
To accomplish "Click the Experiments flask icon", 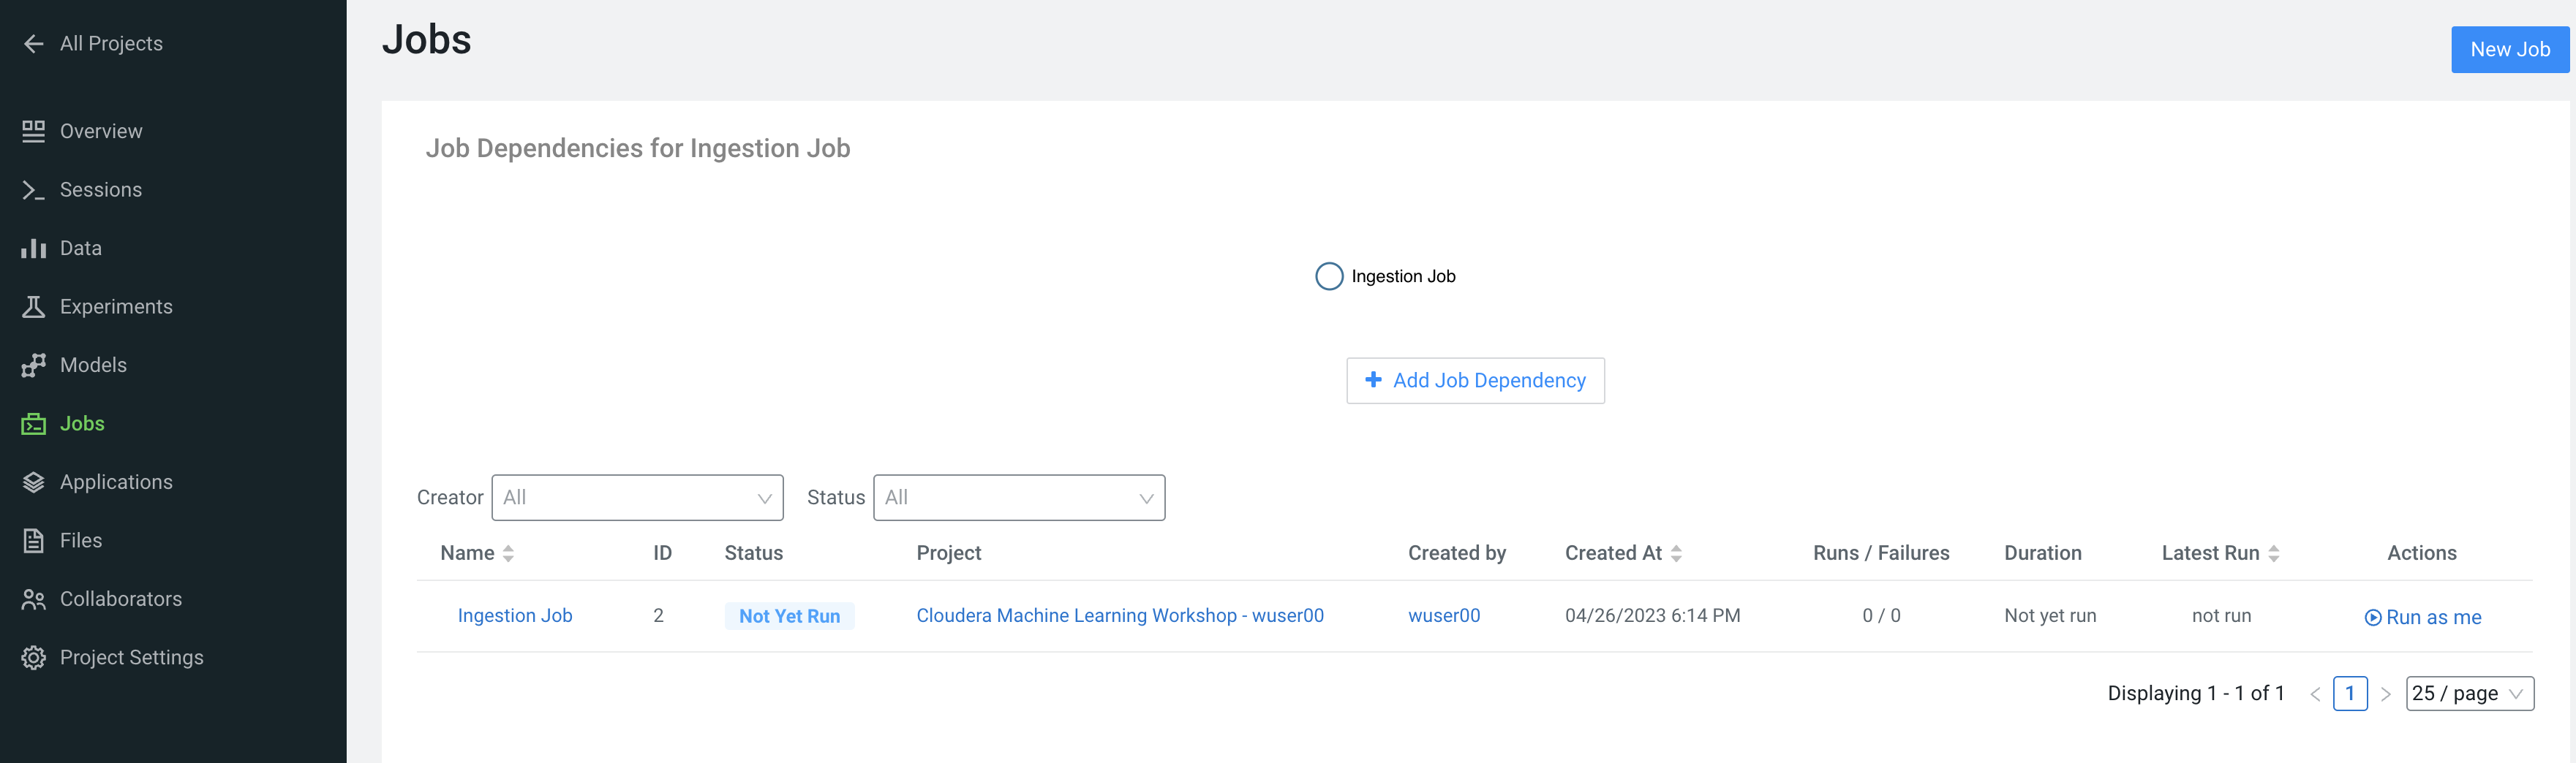I will click(x=33, y=307).
